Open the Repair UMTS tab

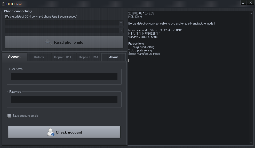[64, 57]
